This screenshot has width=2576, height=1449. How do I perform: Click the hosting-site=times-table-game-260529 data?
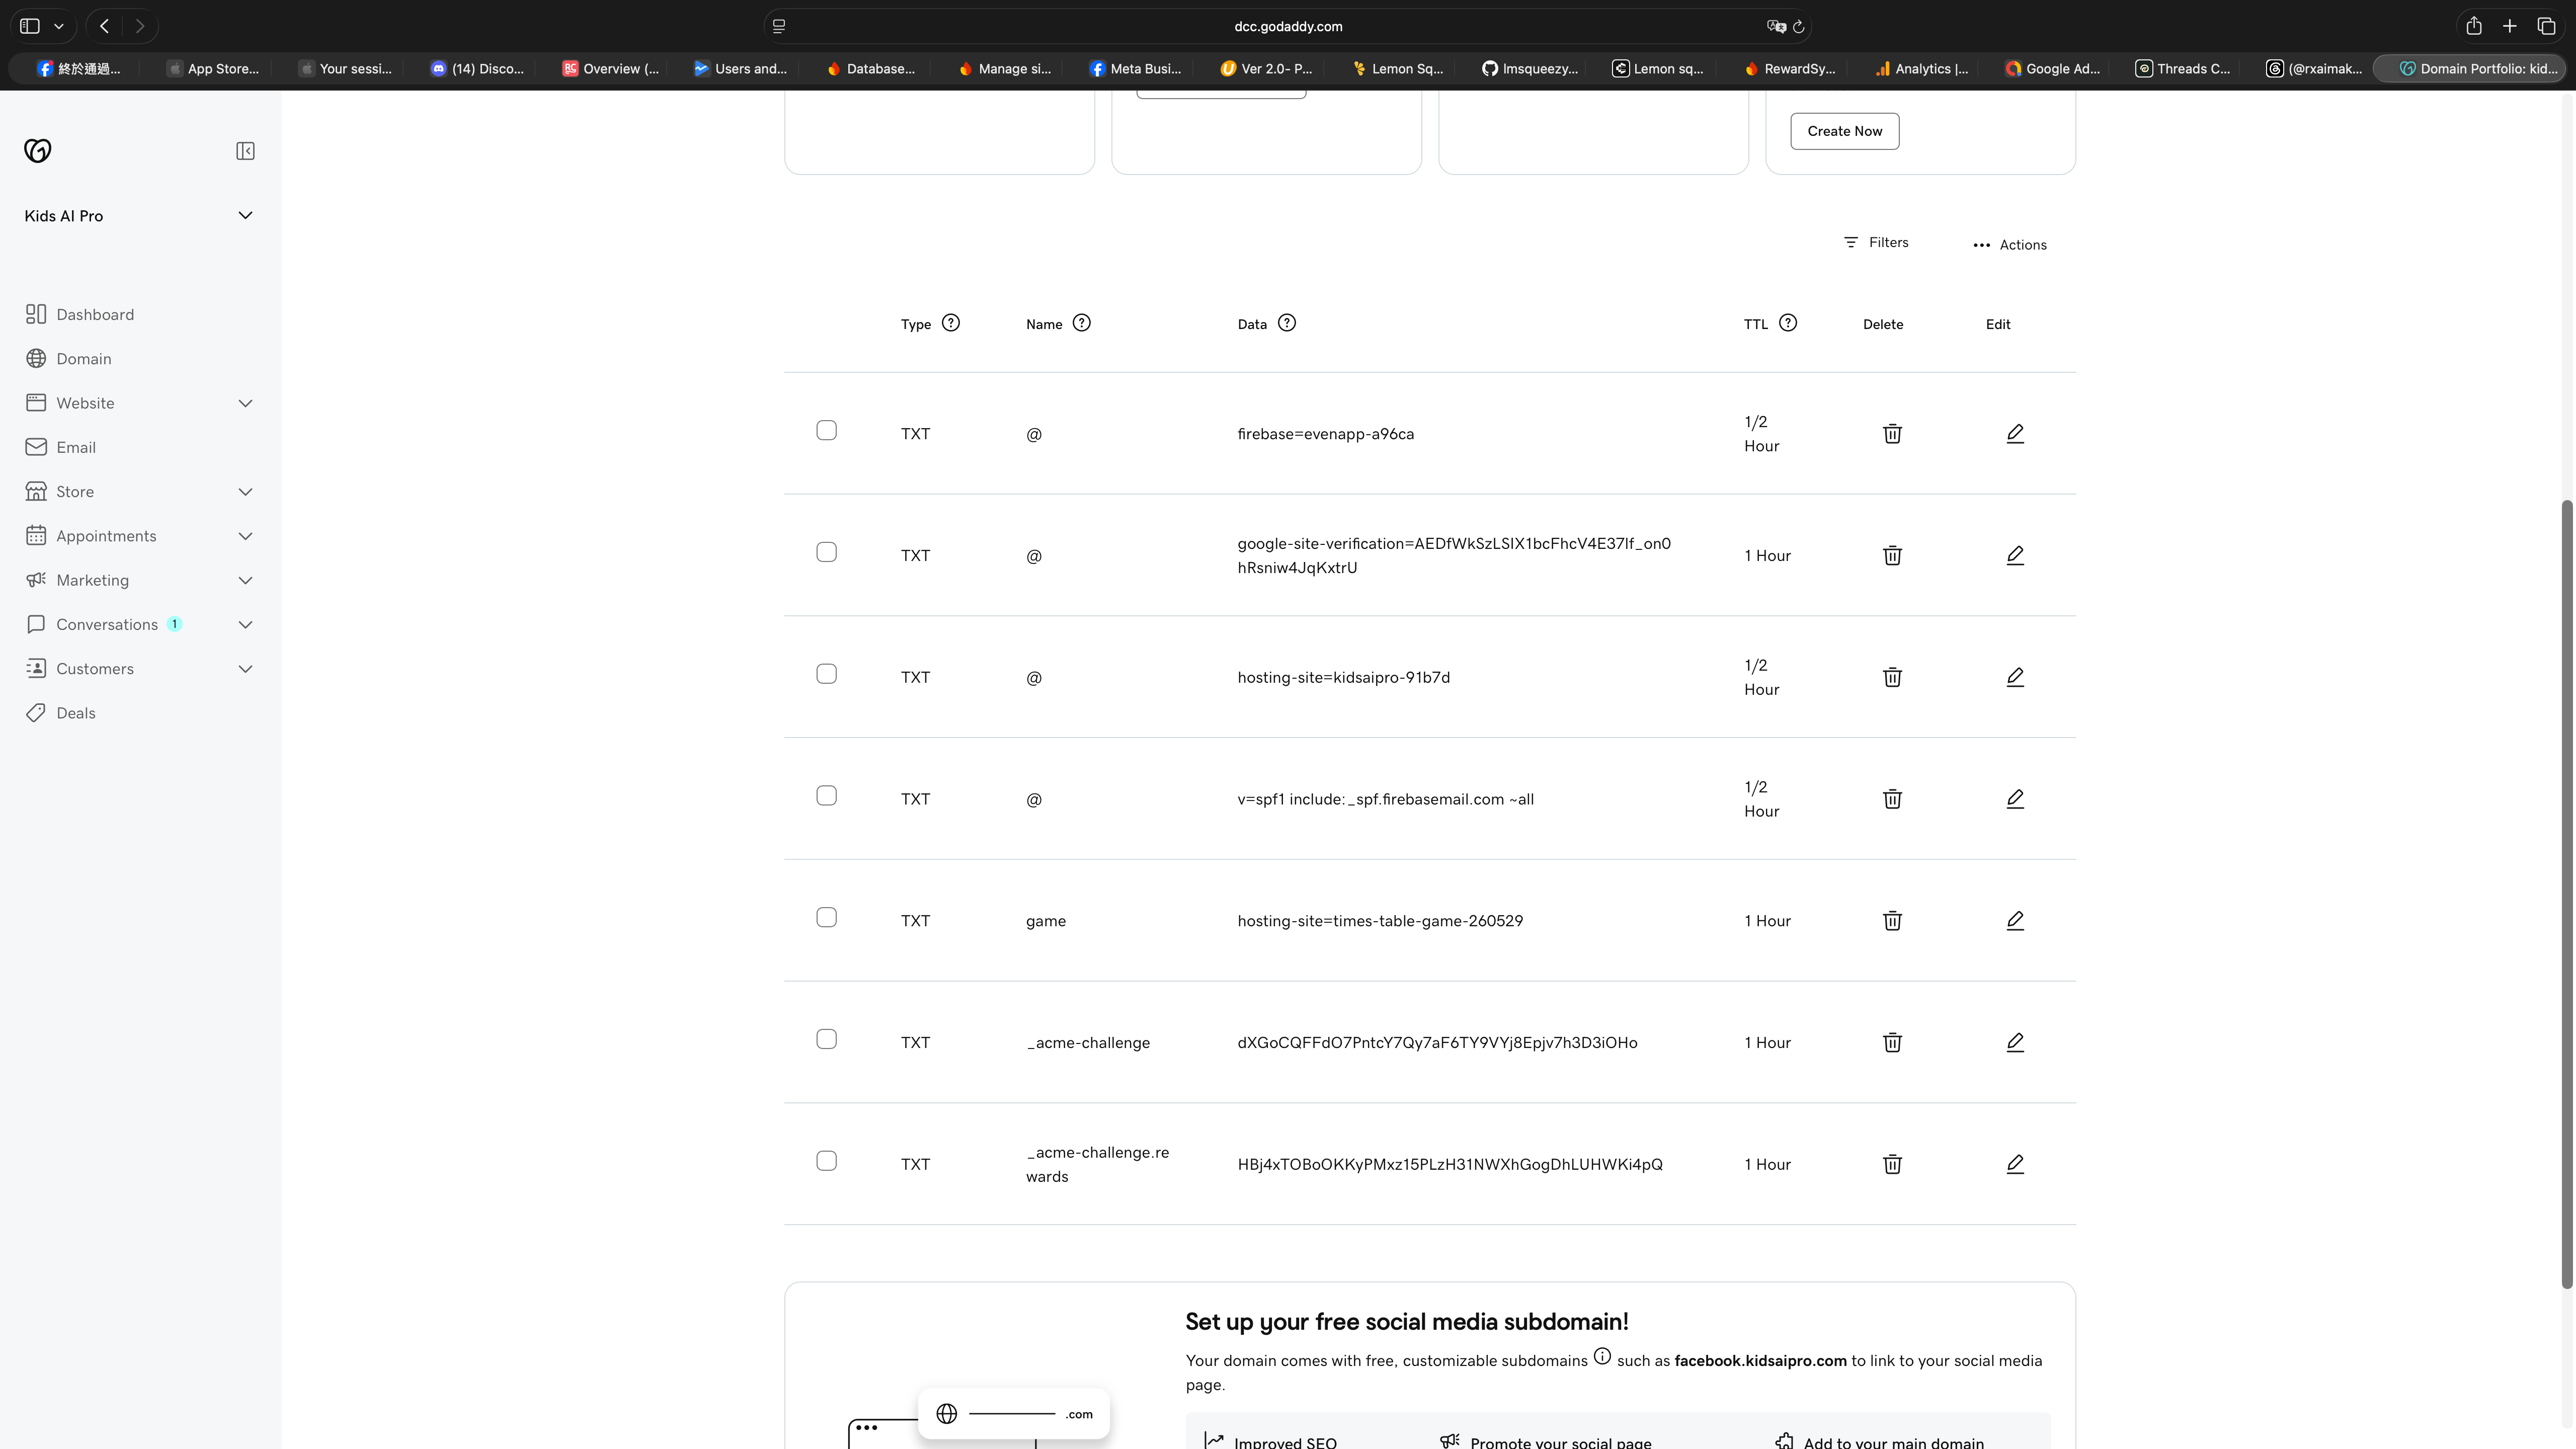tap(1380, 920)
